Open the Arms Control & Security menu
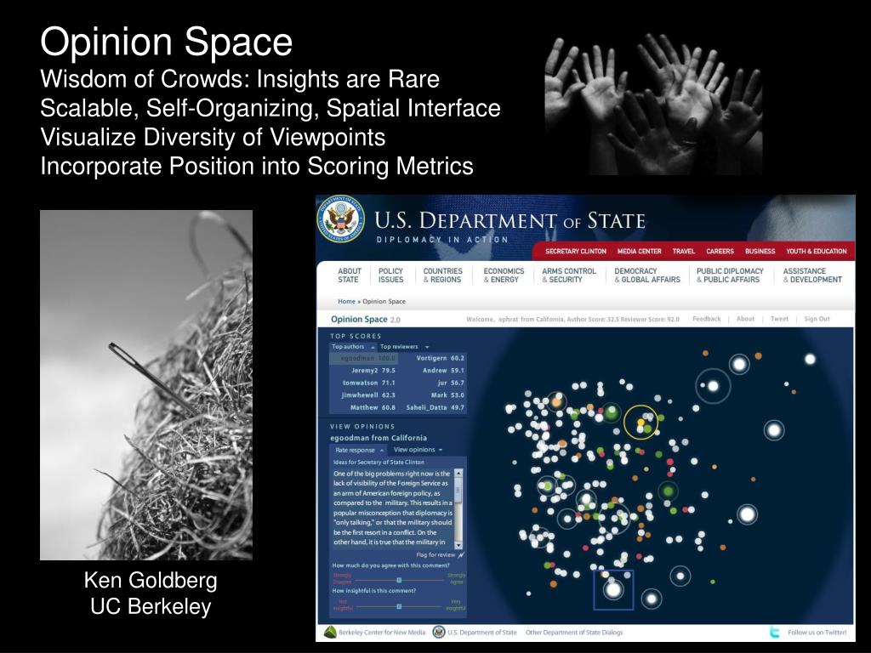The image size is (871, 653). pos(569,275)
